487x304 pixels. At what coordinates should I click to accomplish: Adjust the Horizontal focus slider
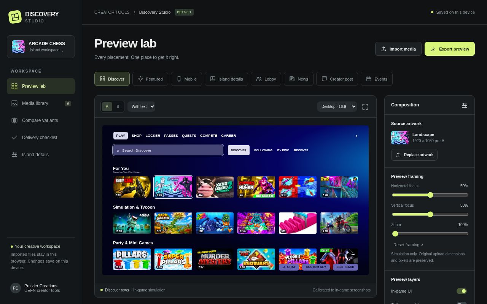[x=430, y=195]
